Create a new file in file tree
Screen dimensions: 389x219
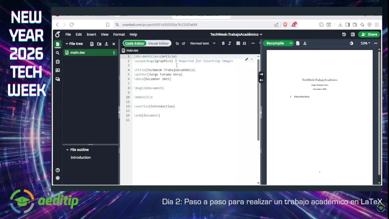coord(92,44)
